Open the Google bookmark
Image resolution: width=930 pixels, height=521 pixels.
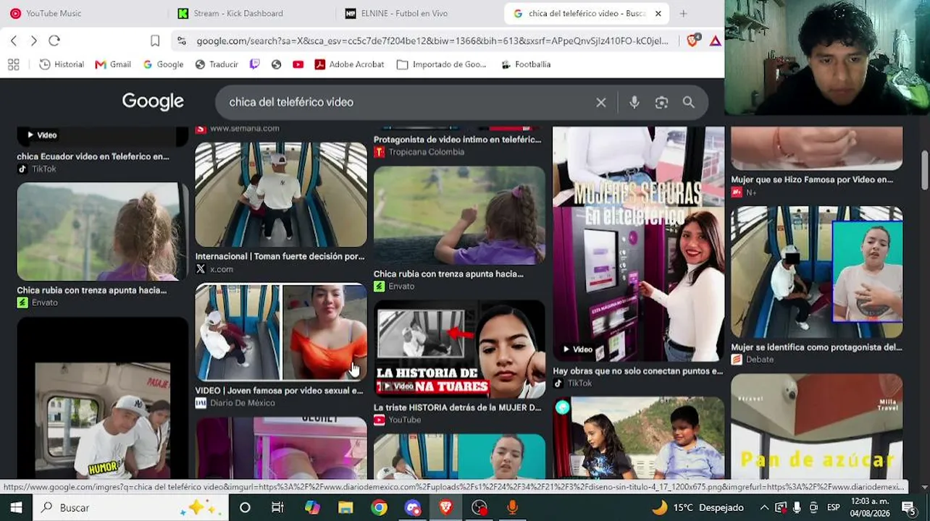coord(163,64)
